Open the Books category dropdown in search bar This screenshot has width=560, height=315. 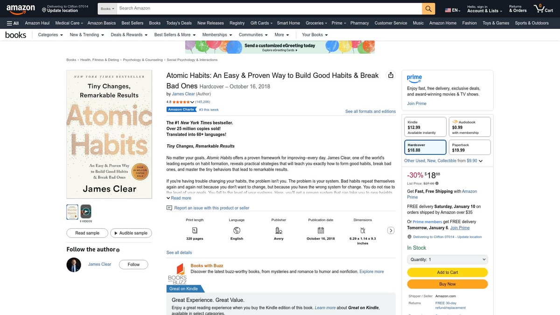point(107,8)
